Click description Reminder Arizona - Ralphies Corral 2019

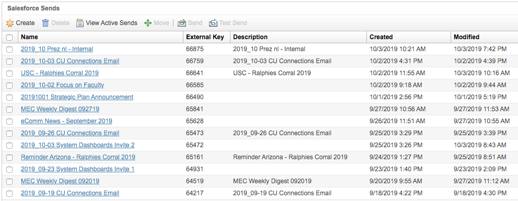coord(291,157)
